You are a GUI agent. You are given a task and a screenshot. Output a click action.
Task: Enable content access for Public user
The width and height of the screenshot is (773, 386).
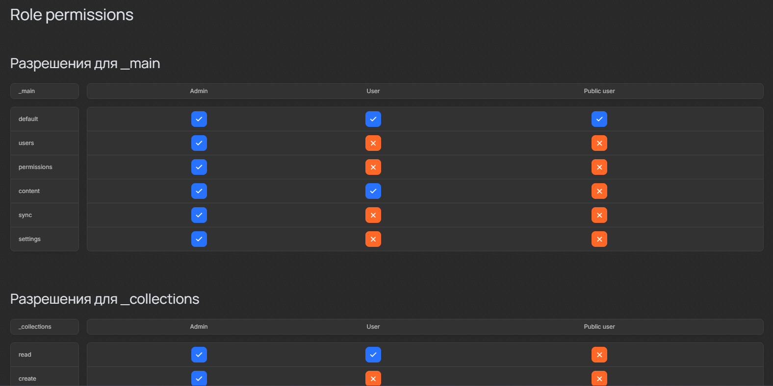tap(599, 191)
